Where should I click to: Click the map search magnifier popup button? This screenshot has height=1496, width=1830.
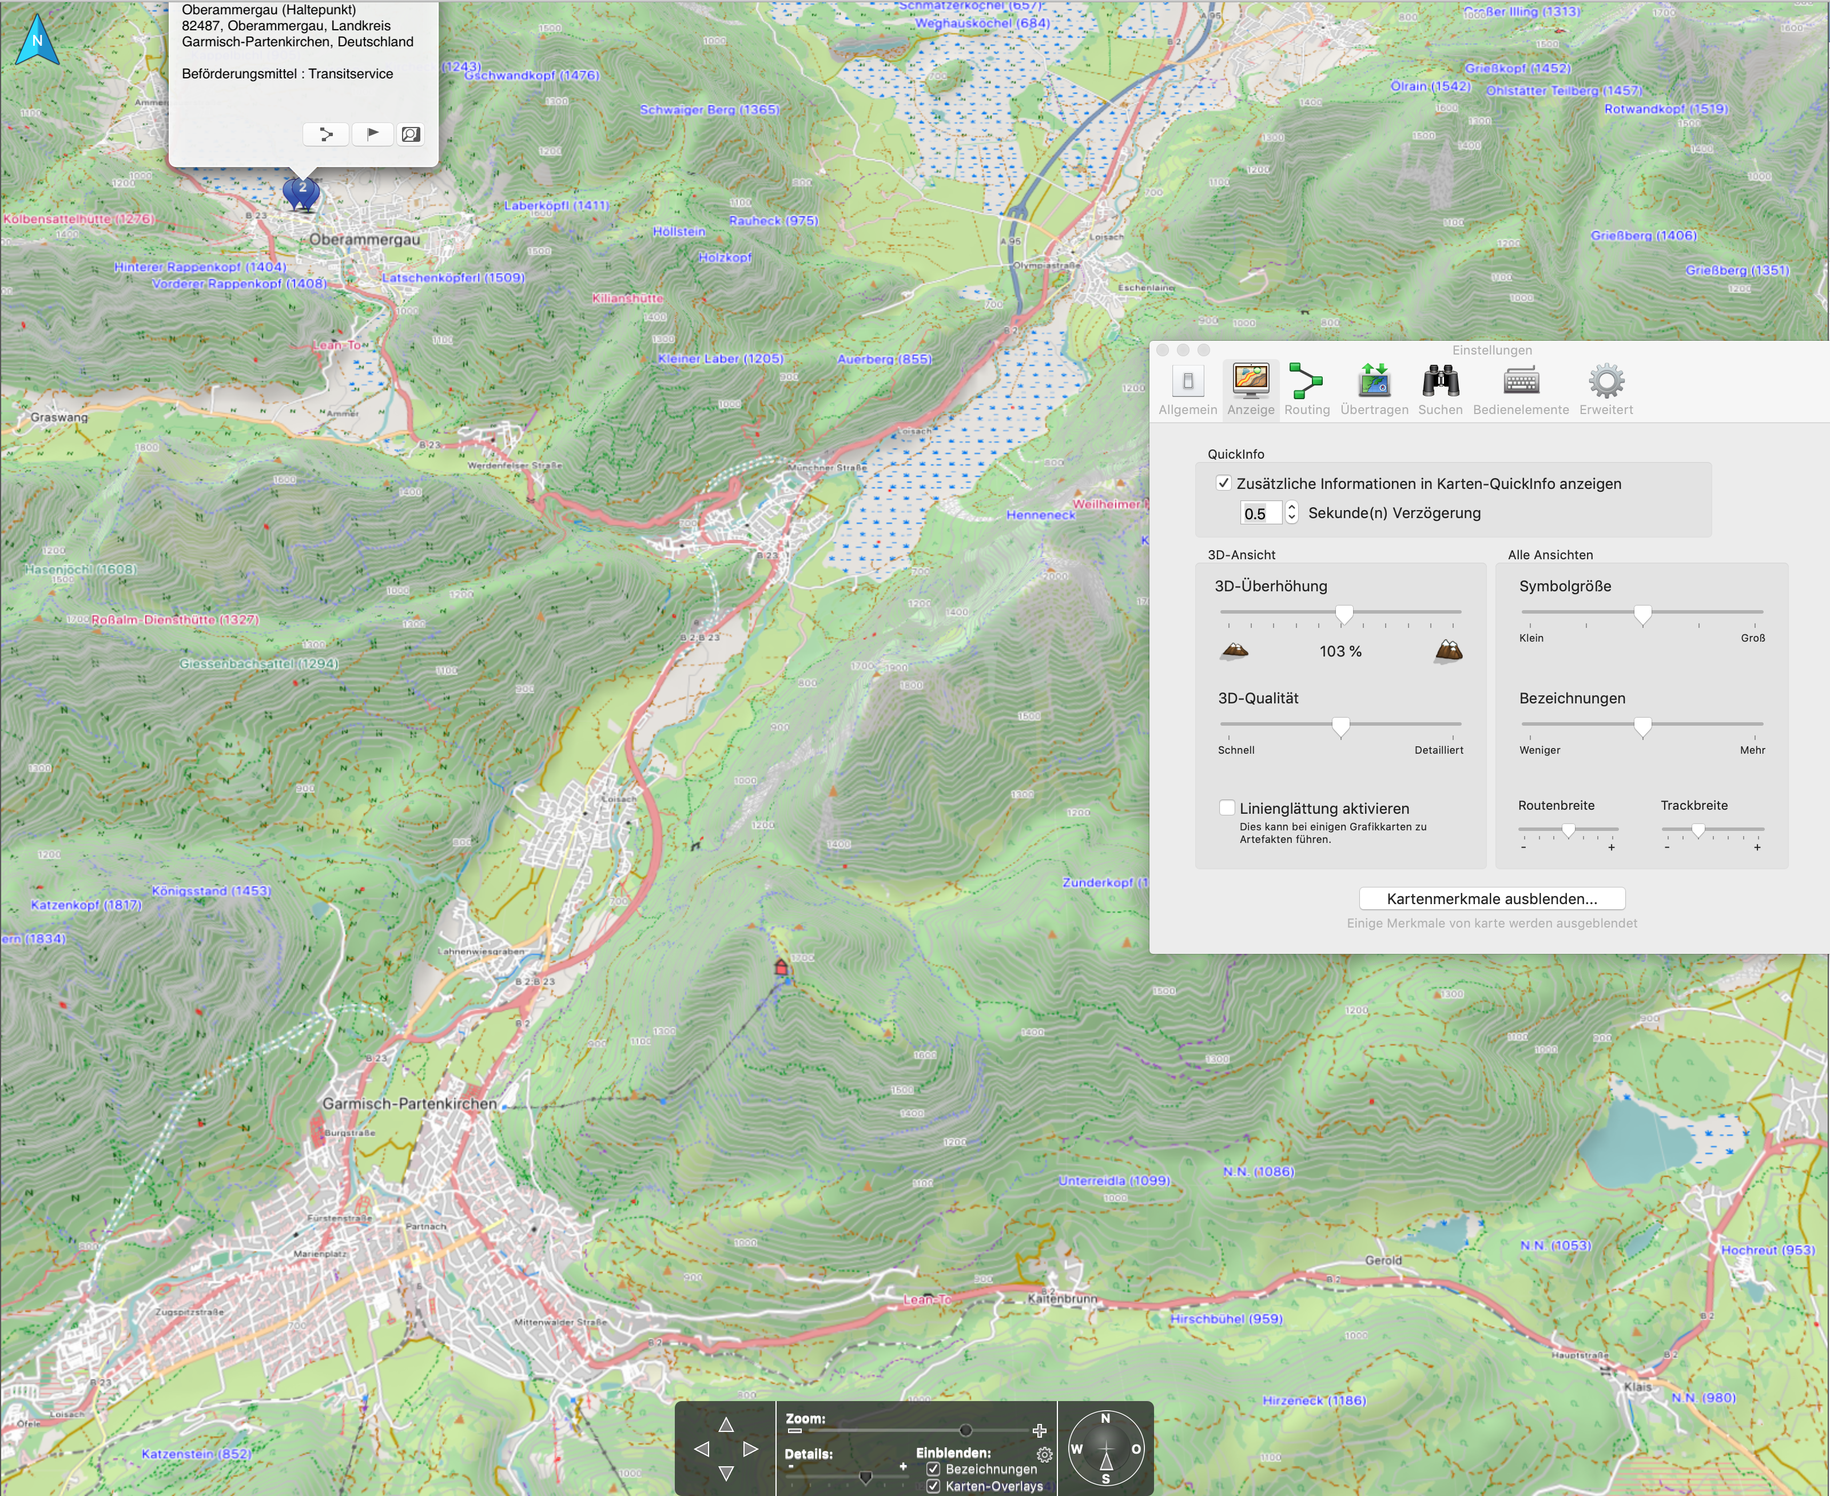pos(411,134)
